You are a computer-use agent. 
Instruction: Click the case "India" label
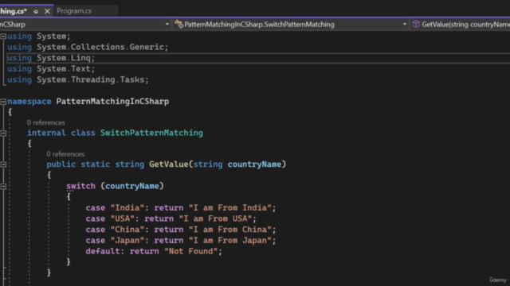(x=117, y=208)
